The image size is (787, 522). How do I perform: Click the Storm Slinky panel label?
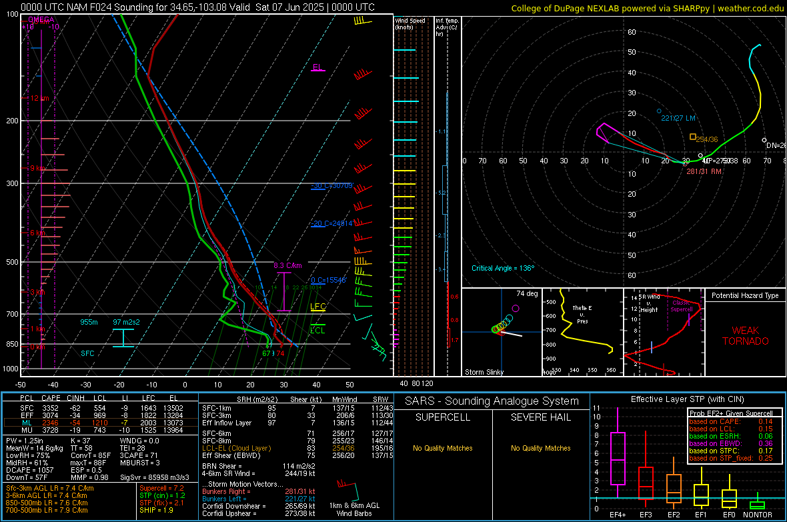[x=484, y=372]
